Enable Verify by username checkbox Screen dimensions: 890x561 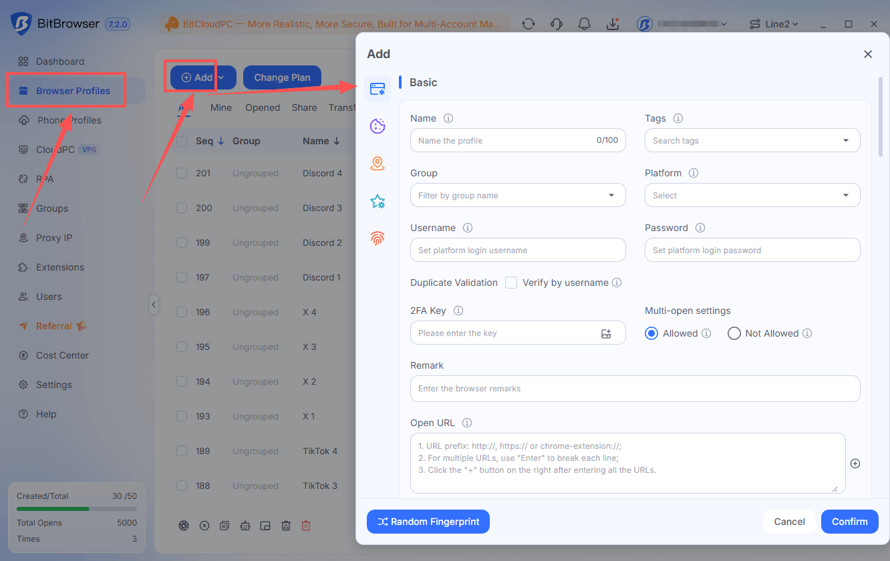pos(511,283)
